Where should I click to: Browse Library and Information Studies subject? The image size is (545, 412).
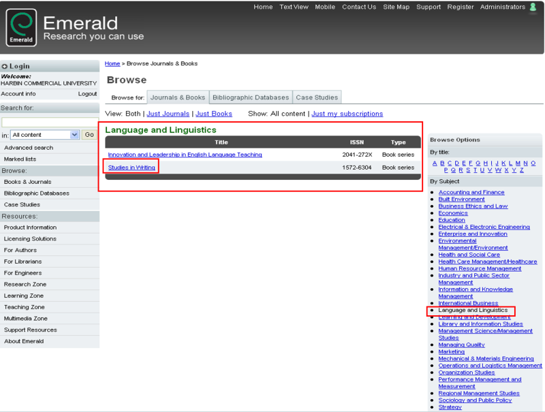(x=480, y=323)
